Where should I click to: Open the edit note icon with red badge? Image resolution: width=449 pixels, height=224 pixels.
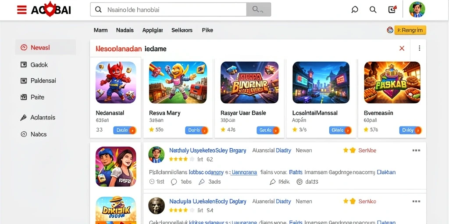pyautogui.click(x=392, y=10)
